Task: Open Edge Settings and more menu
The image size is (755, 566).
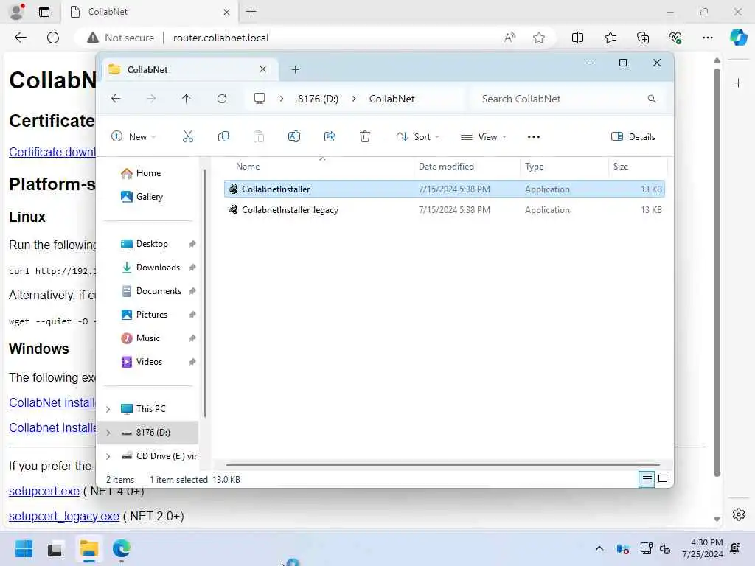Action: point(707,38)
